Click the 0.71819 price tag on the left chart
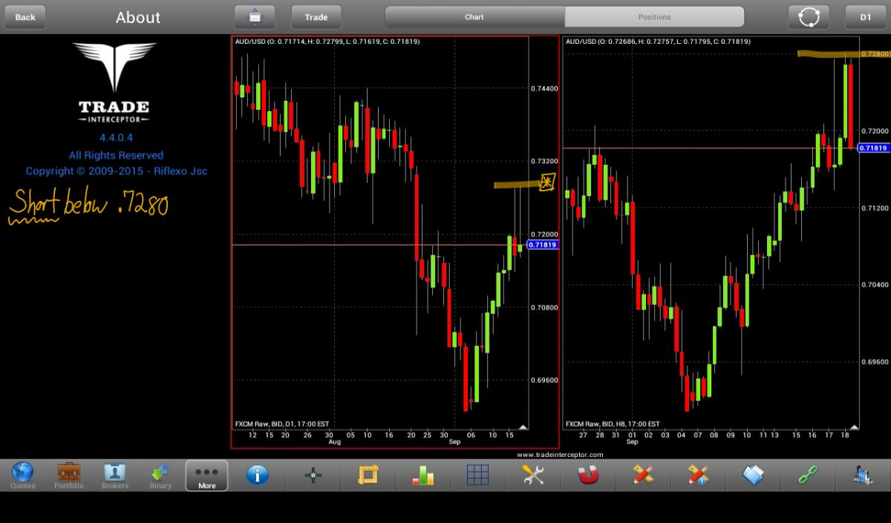 (542, 244)
